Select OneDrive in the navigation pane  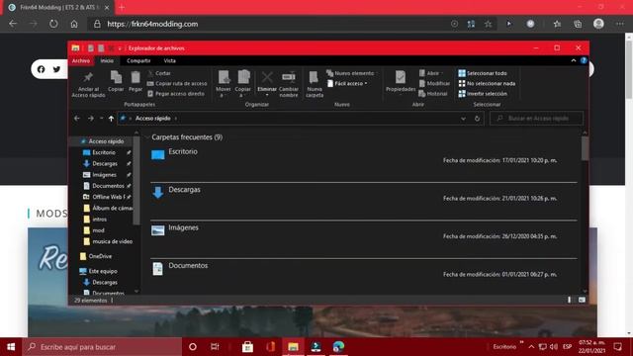100,256
